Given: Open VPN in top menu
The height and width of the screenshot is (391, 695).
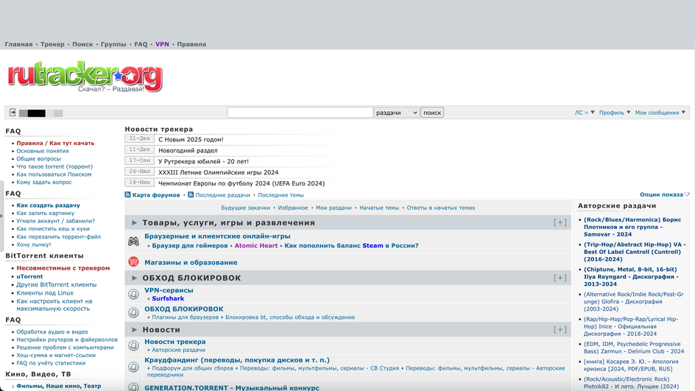Looking at the screenshot, I should 162,44.
